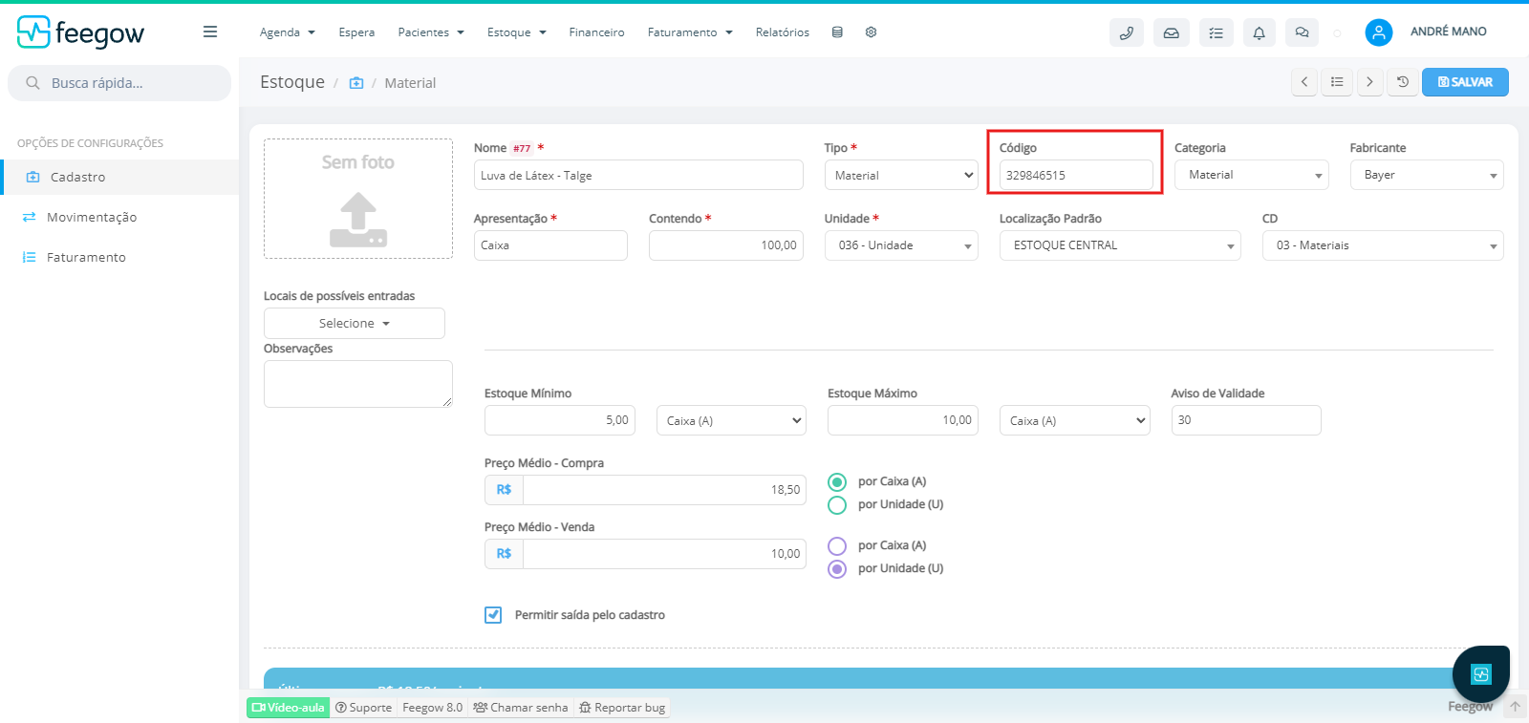The width and height of the screenshot is (1529, 723).
Task: Click the Estoque breadcrumb box icon
Action: [356, 83]
